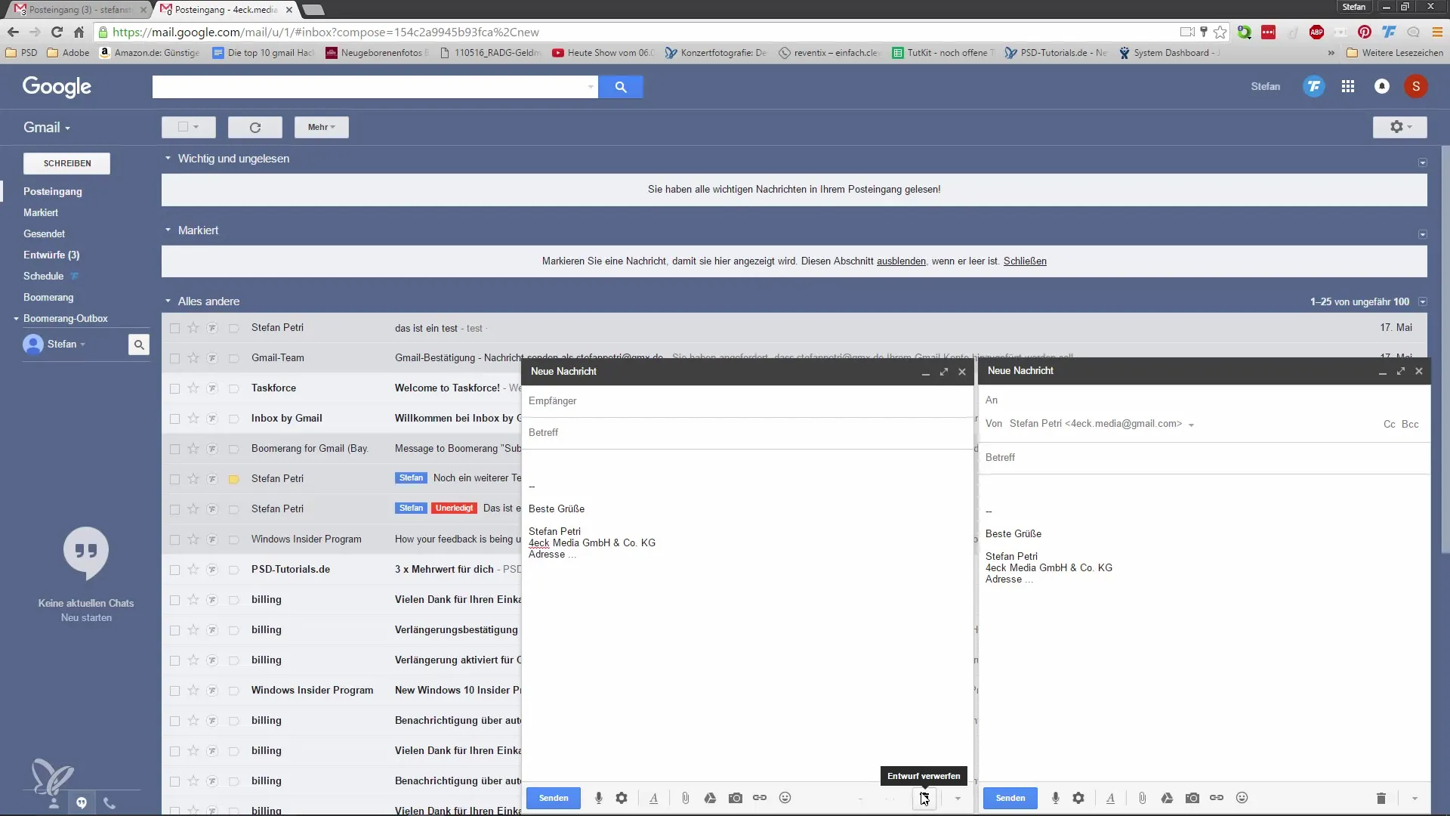
Task: Click the 'ausblenden' link
Action: (901, 261)
